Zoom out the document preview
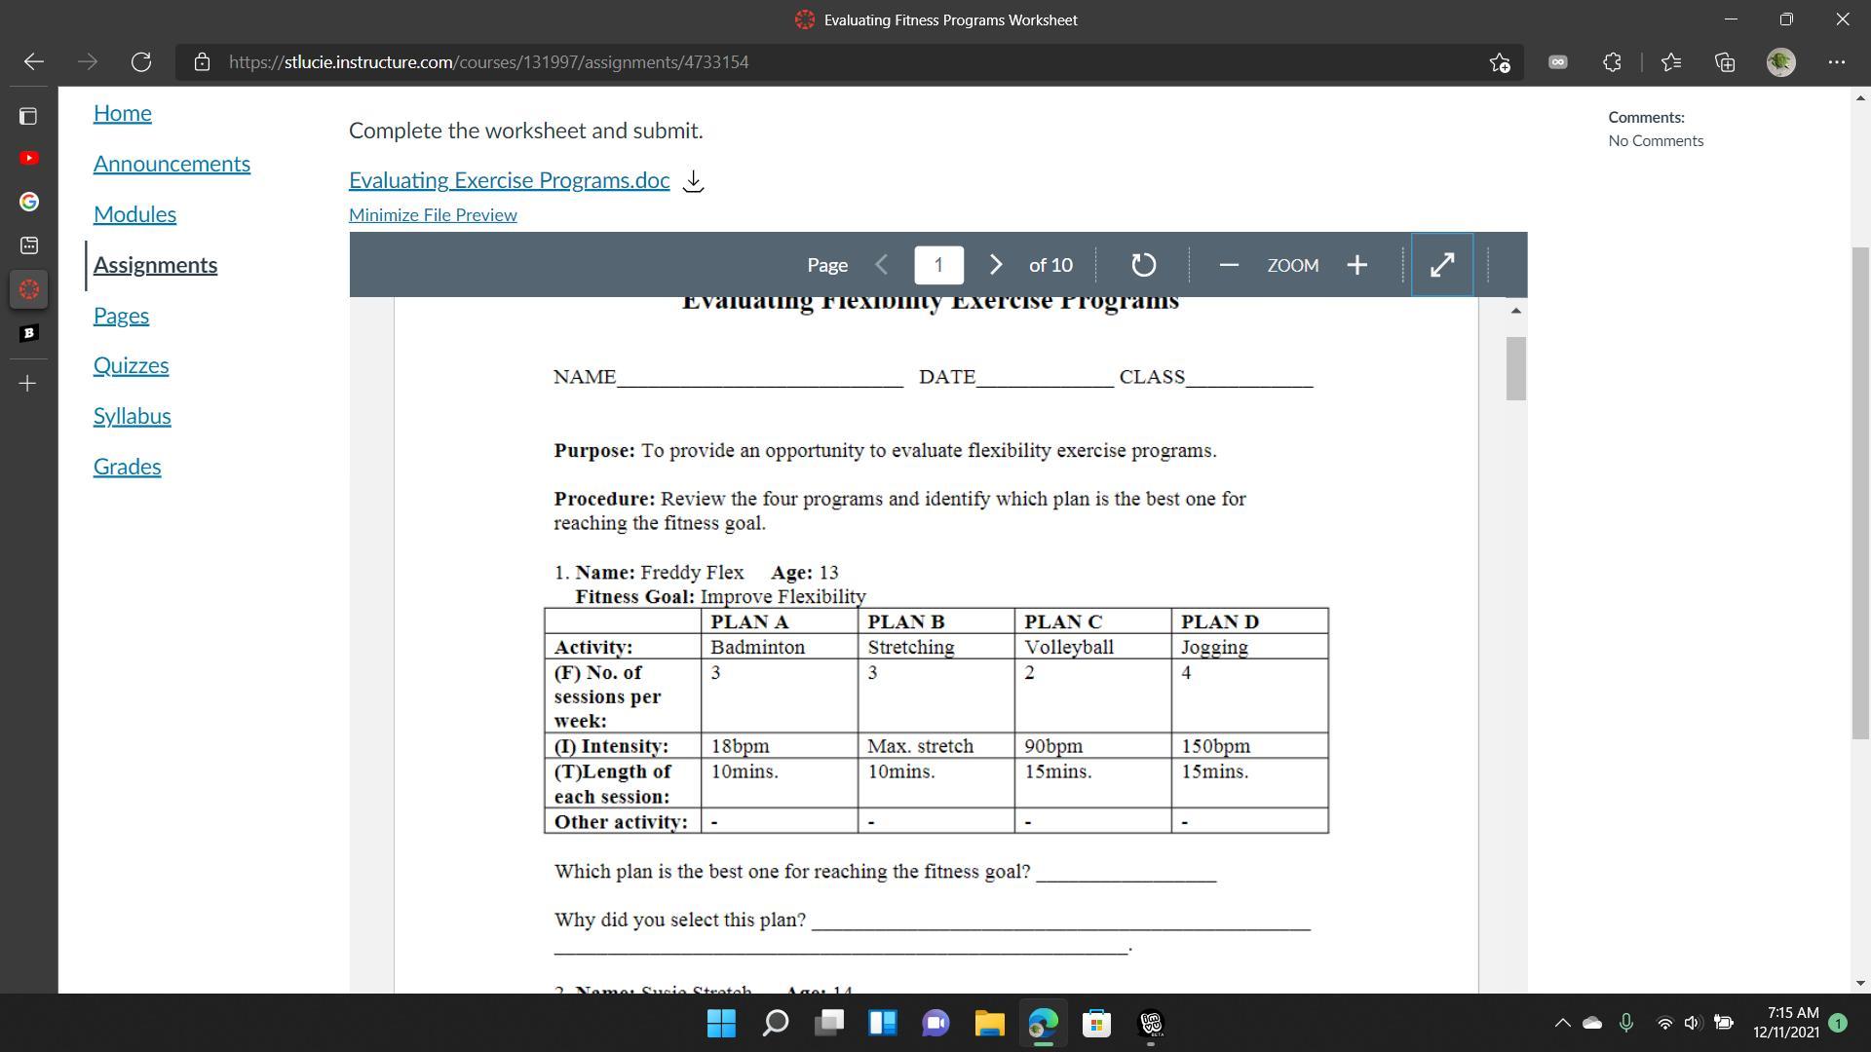This screenshot has height=1052, width=1871. pyautogui.click(x=1229, y=265)
